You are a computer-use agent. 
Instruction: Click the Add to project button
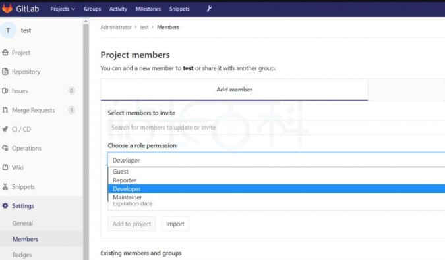pos(131,224)
